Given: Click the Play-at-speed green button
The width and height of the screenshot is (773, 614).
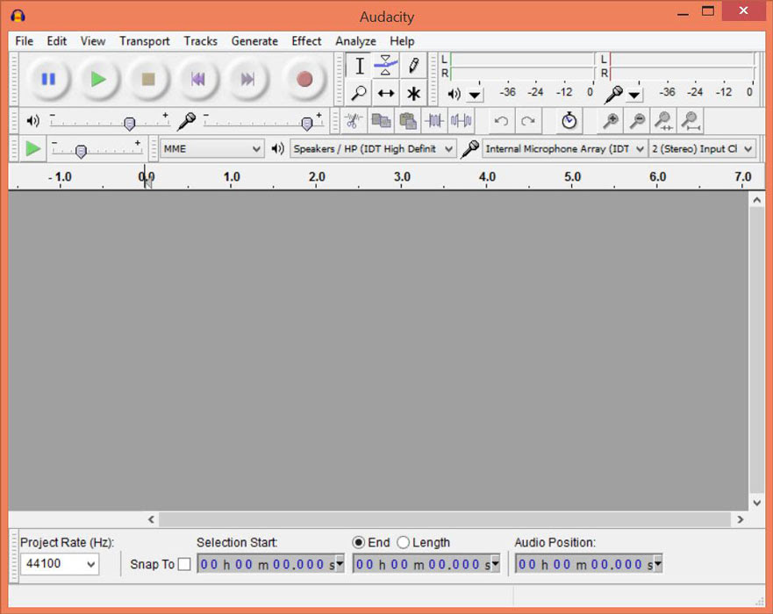Looking at the screenshot, I should click(x=32, y=148).
